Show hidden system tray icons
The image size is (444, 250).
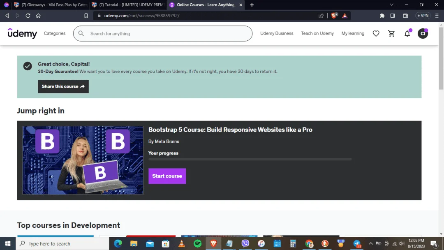pos(371,243)
